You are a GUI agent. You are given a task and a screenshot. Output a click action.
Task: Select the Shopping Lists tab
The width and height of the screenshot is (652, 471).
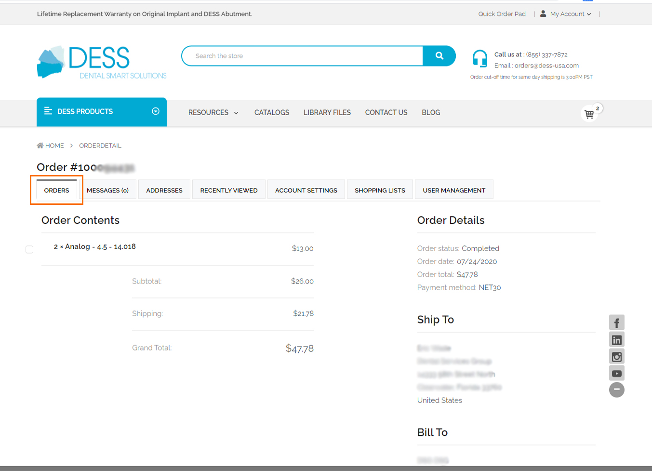380,190
